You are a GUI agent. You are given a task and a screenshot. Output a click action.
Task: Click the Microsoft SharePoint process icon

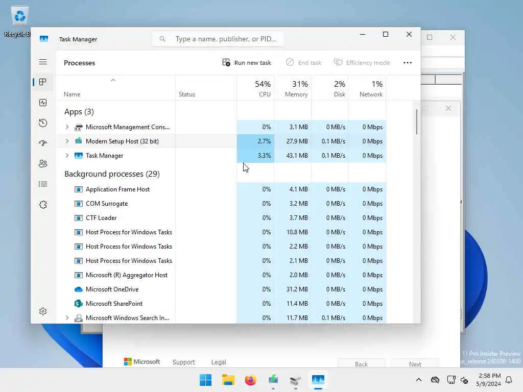tap(78, 304)
